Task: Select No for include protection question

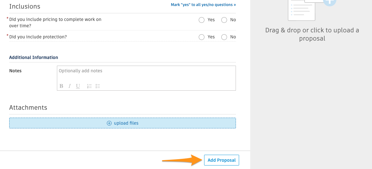Action: [x=224, y=37]
